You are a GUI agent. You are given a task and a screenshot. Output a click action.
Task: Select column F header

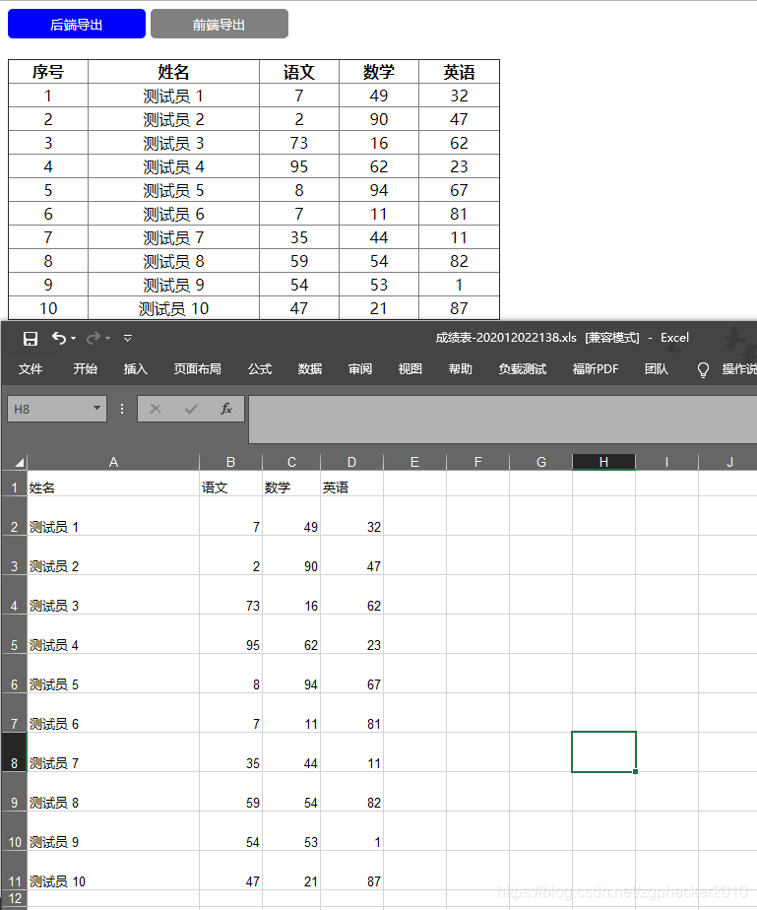(x=478, y=462)
